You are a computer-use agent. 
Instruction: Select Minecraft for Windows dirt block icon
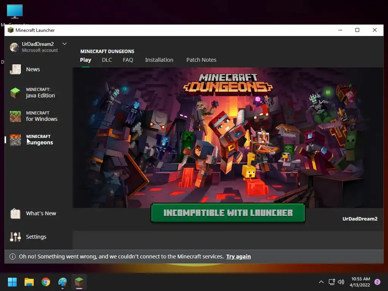pos(15,116)
